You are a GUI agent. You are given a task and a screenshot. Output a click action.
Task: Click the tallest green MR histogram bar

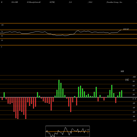click(59, 89)
